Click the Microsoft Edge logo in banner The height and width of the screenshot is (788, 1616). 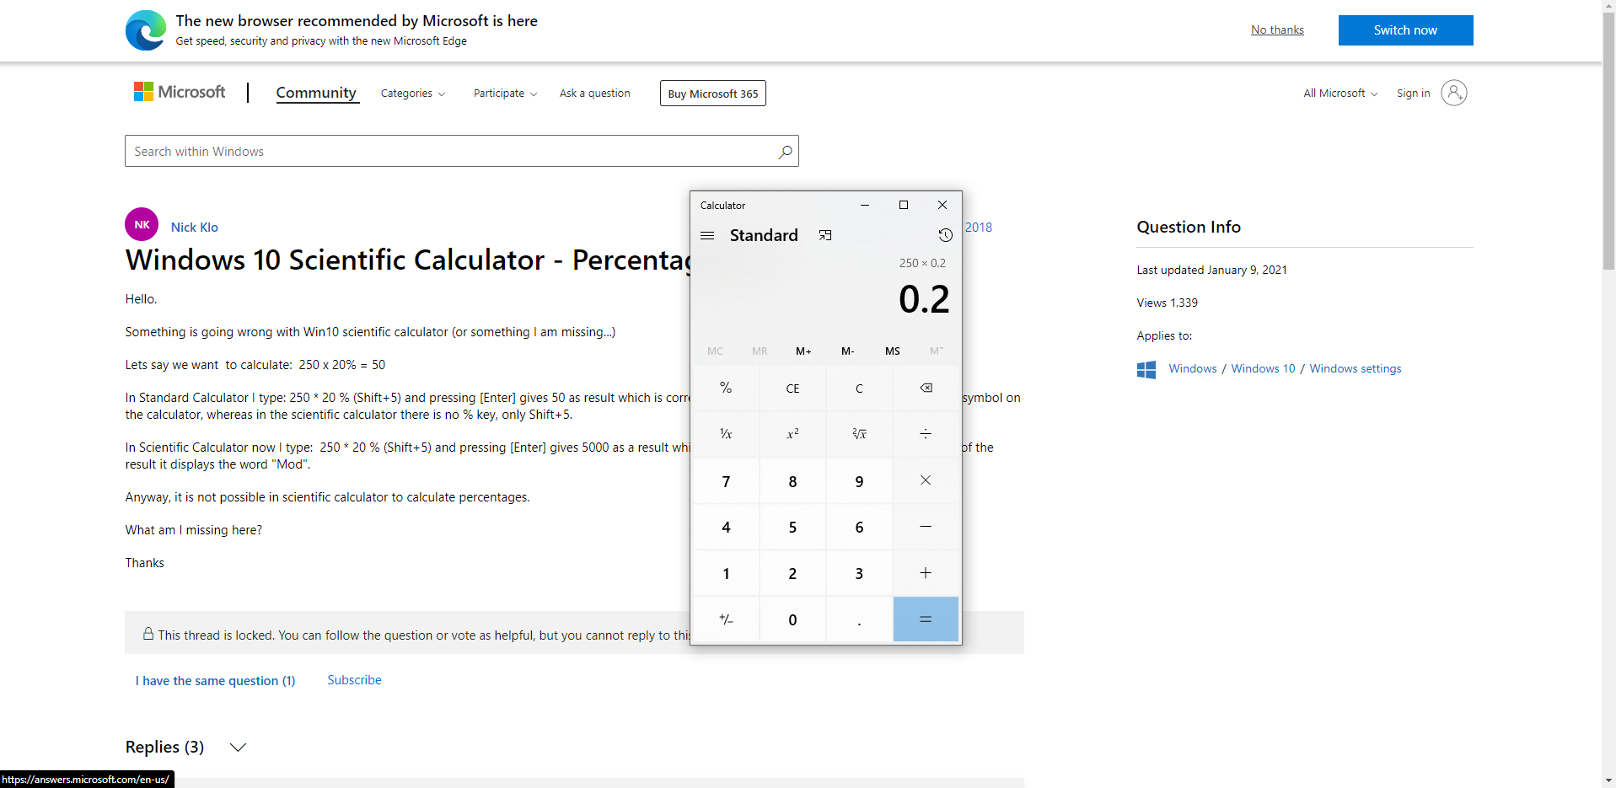[x=146, y=30]
